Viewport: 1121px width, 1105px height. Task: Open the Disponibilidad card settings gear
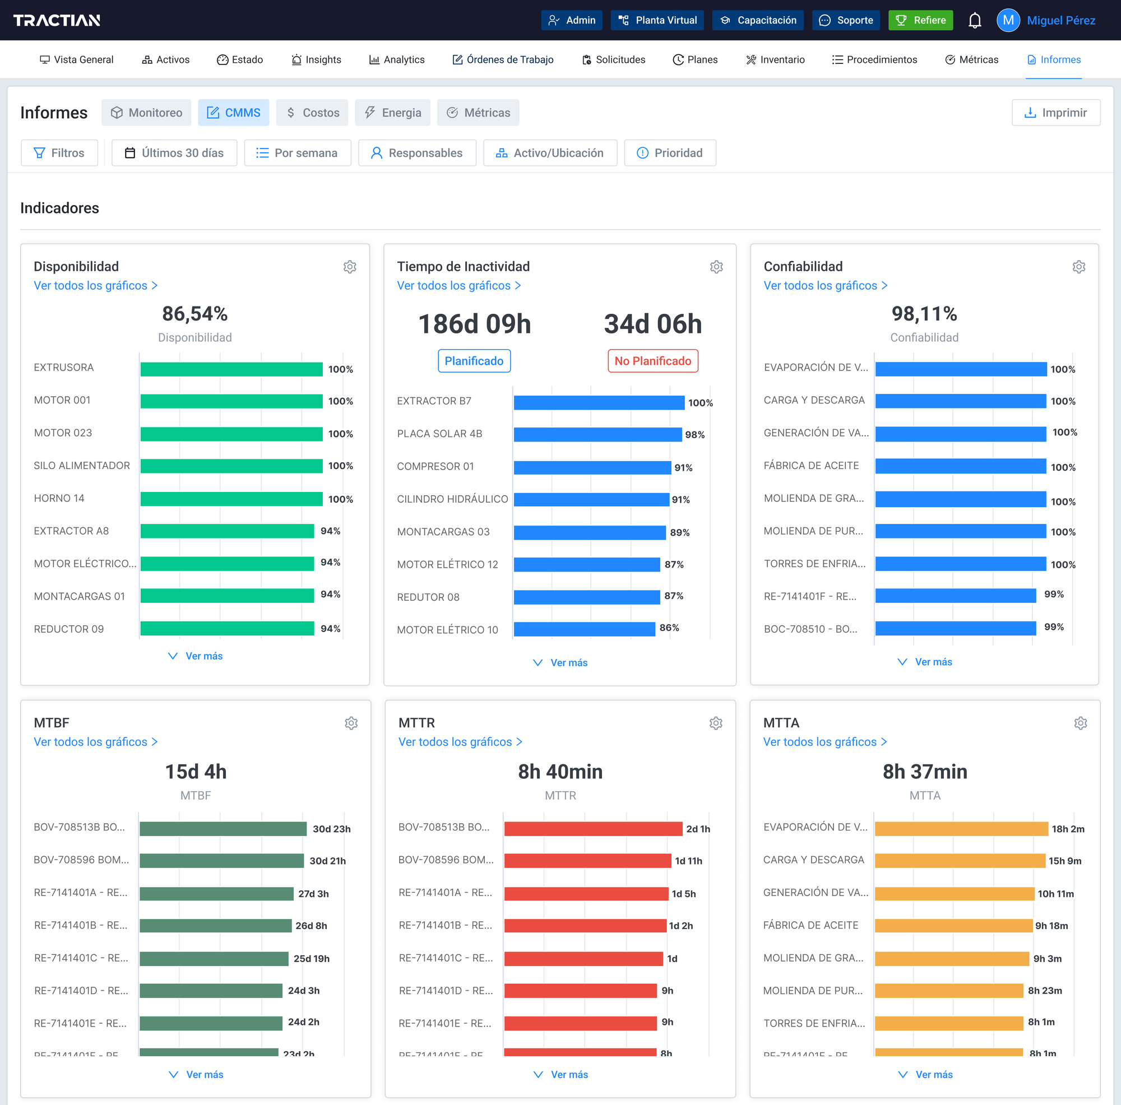(349, 267)
